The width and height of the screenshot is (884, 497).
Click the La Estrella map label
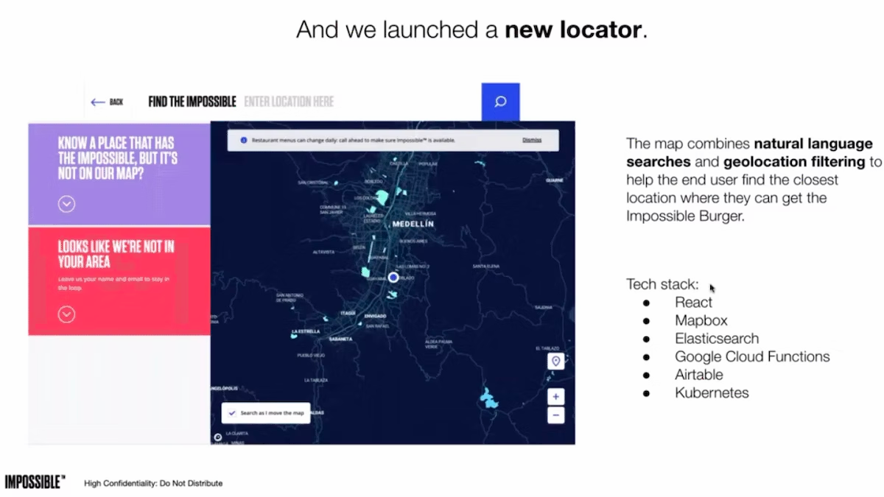click(306, 331)
